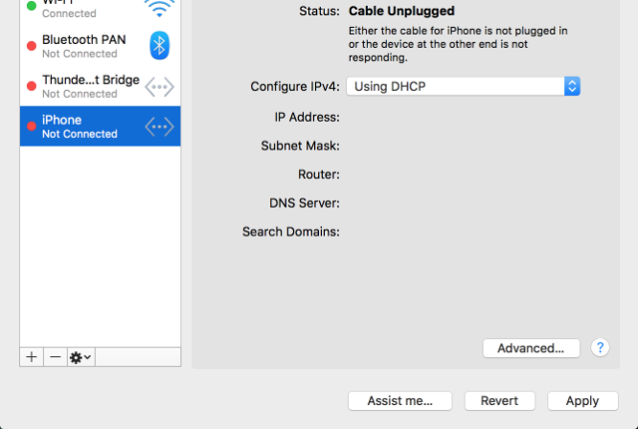Screen dimensions: 638x429
Task: Click the Subnet Mask label
Action: pyautogui.click(x=300, y=146)
